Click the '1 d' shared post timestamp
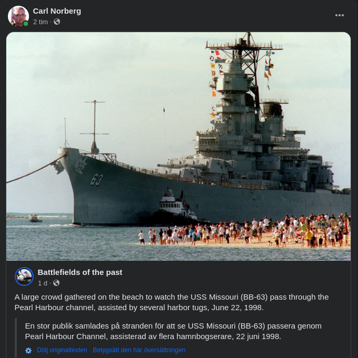The image size is (358, 358). coord(42,283)
